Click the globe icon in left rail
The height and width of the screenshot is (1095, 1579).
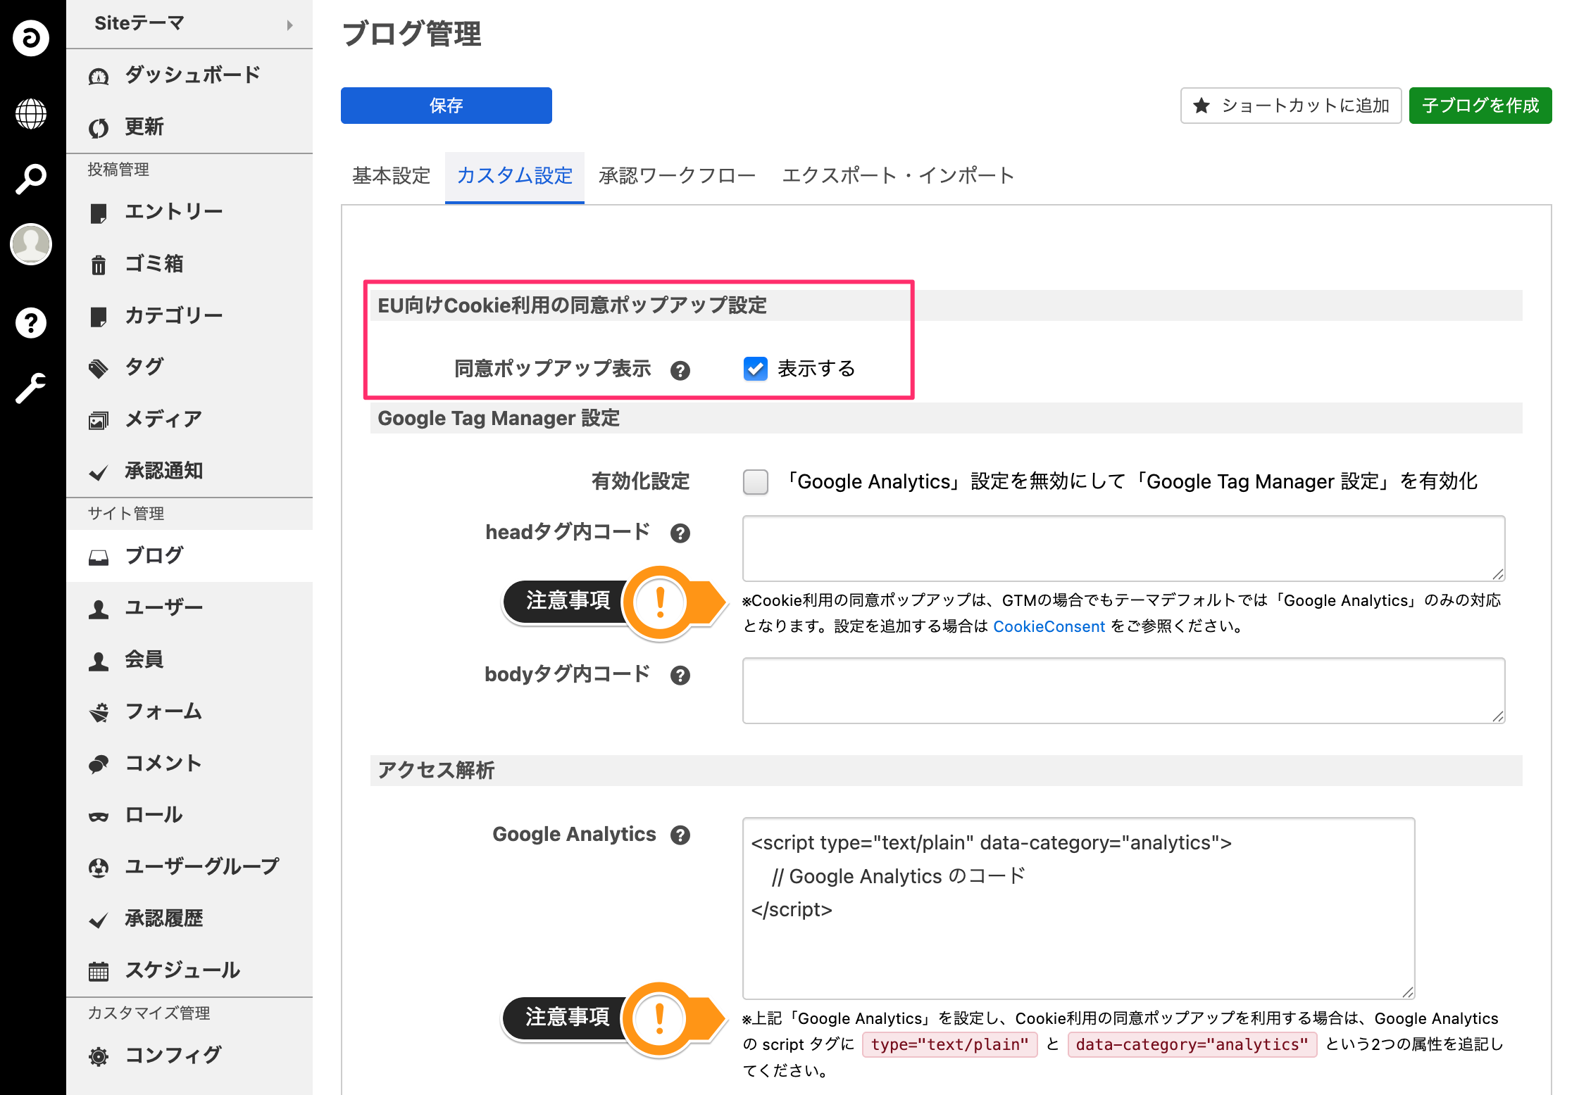pos(31,114)
